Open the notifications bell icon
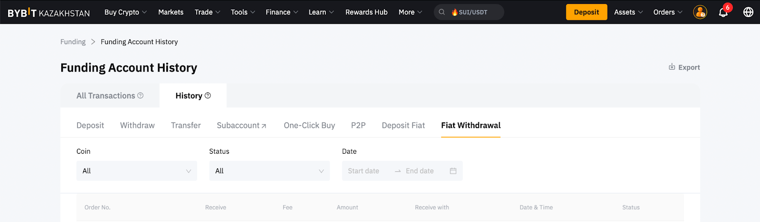This screenshot has width=760, height=222. (723, 12)
